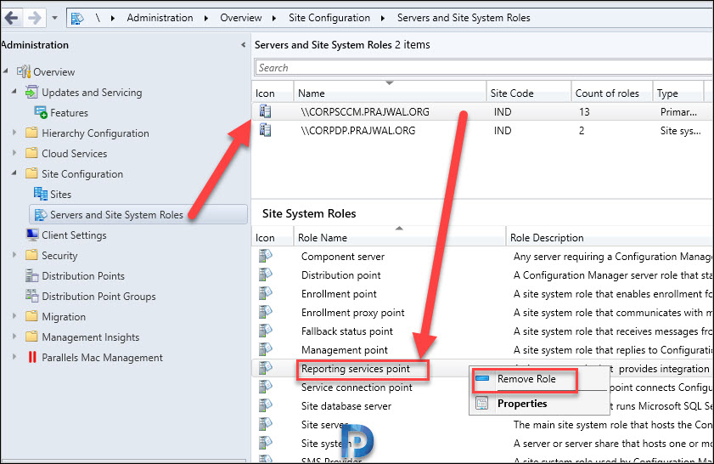714x464 pixels.
Task: Select Servers and Site System Roles node
Action: coord(138,214)
